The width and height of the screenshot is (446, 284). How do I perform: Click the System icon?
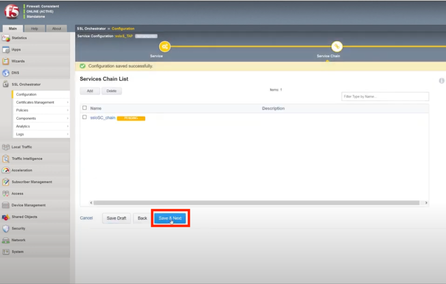(x=6, y=252)
